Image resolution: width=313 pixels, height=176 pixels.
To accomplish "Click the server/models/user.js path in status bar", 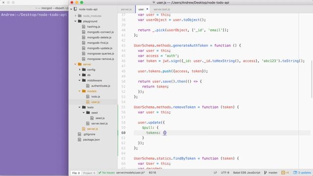I will pos(131,173).
